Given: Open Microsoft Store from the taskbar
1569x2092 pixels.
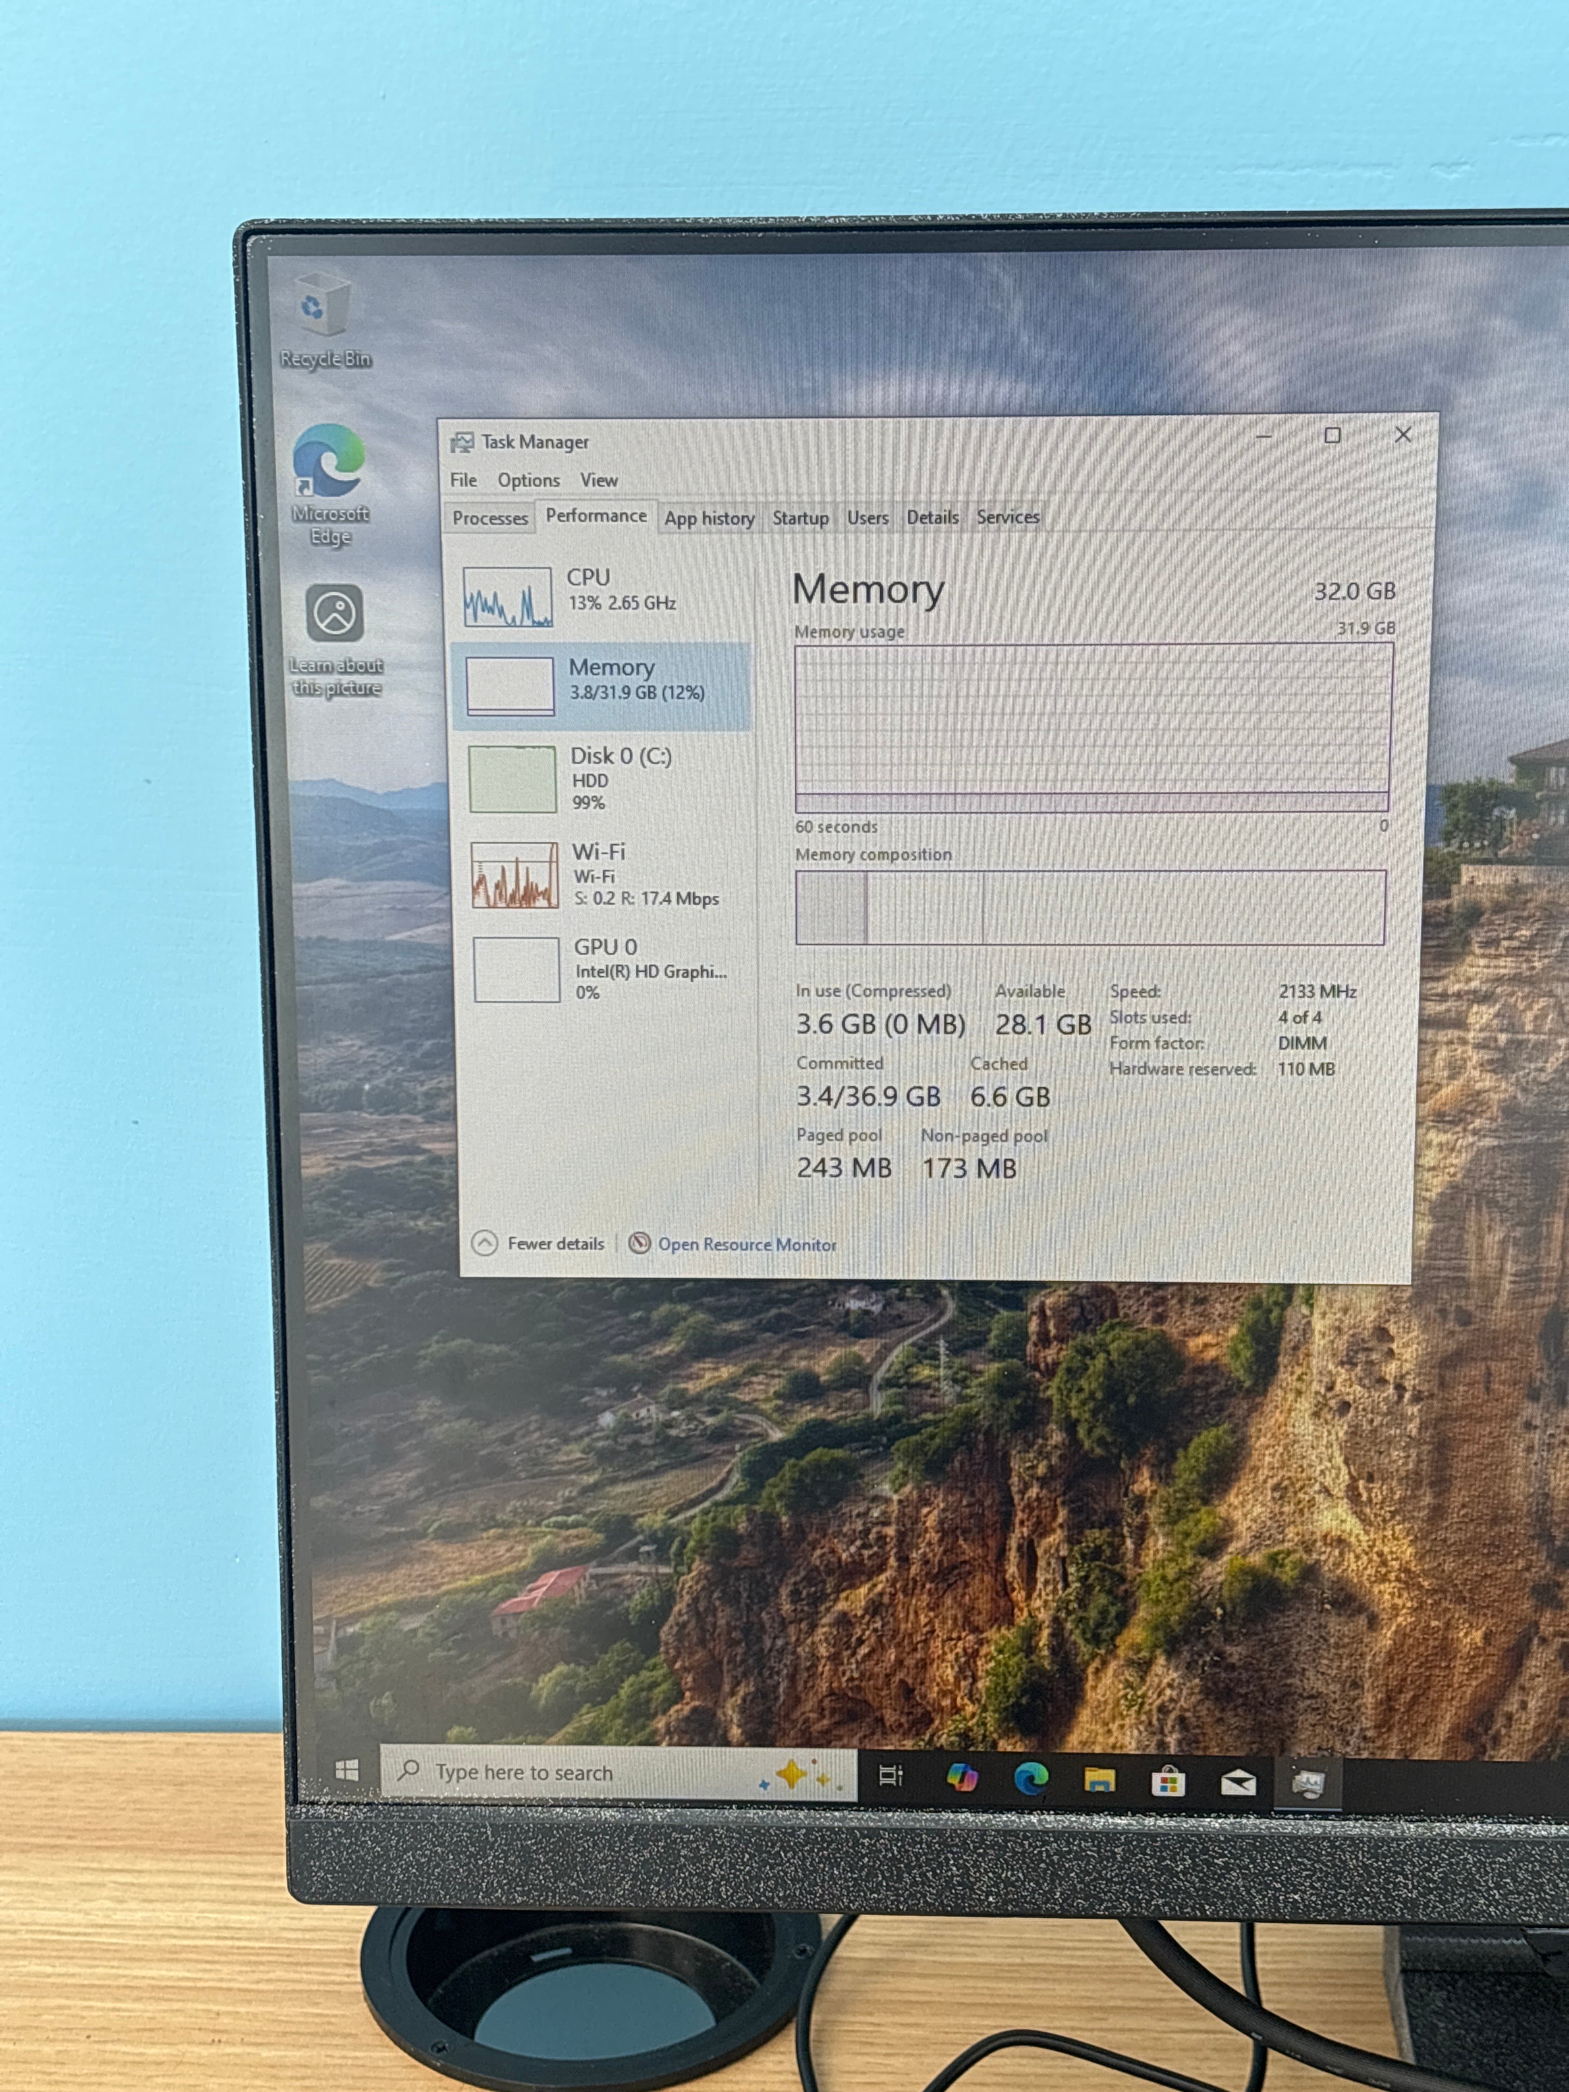Looking at the screenshot, I should pos(1168,1782).
